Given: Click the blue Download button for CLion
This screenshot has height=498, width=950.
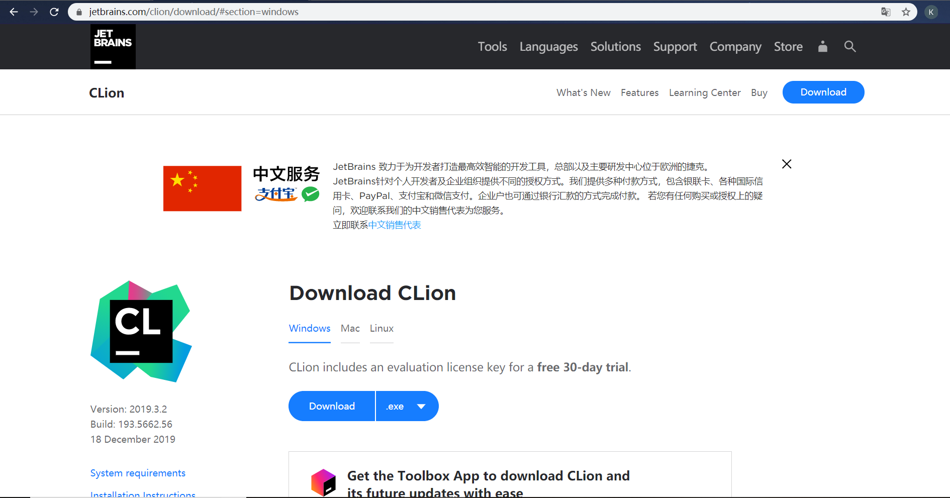Looking at the screenshot, I should [x=331, y=406].
